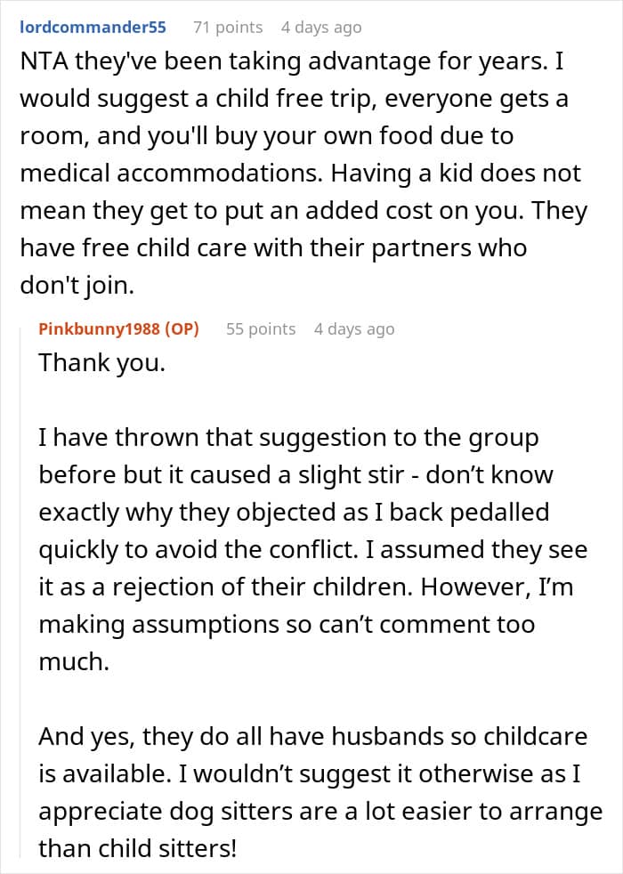Viewport: 623px width, 874px height.
Task: Click the '(OP)' tag beside Pinkbunny1988
Action: point(182,329)
